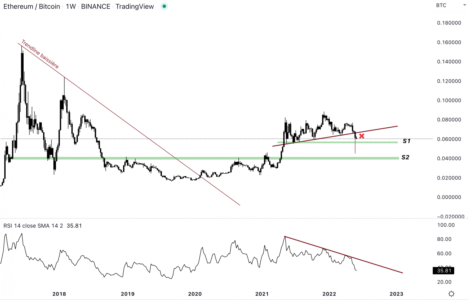Click the BINANCE exchange label
The height and width of the screenshot is (300, 469).
pyautogui.click(x=96, y=6)
